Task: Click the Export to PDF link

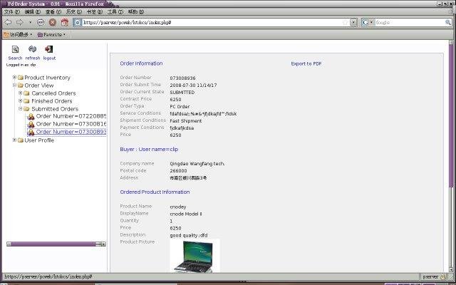Action: point(306,63)
